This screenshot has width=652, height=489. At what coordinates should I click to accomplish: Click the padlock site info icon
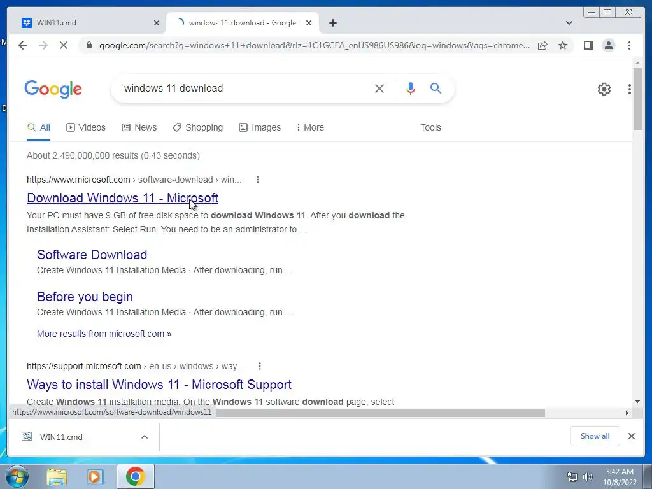[x=89, y=45]
